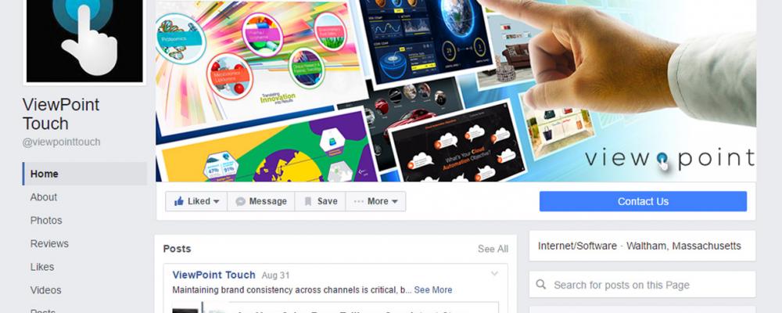Click the Save bookmark icon
The height and width of the screenshot is (313, 782).
click(x=308, y=202)
